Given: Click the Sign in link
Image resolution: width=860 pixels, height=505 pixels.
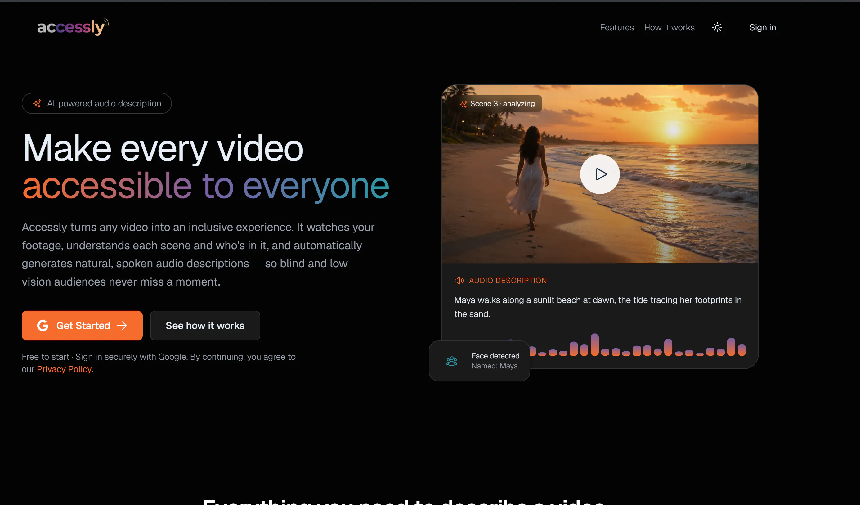Looking at the screenshot, I should [762, 27].
